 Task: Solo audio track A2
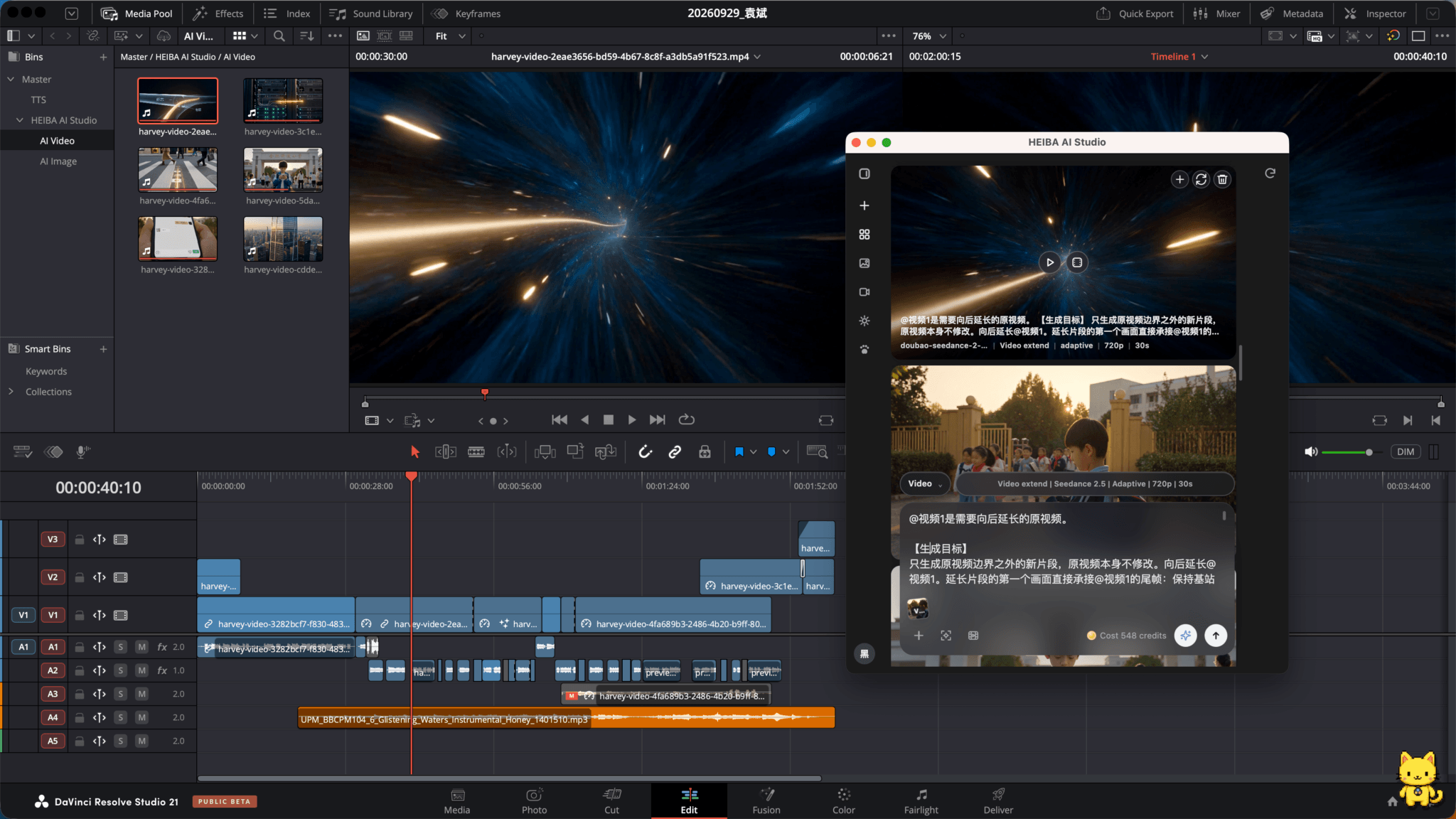[121, 670]
